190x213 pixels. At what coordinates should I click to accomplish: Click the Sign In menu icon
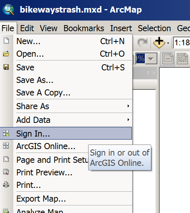[6, 133]
